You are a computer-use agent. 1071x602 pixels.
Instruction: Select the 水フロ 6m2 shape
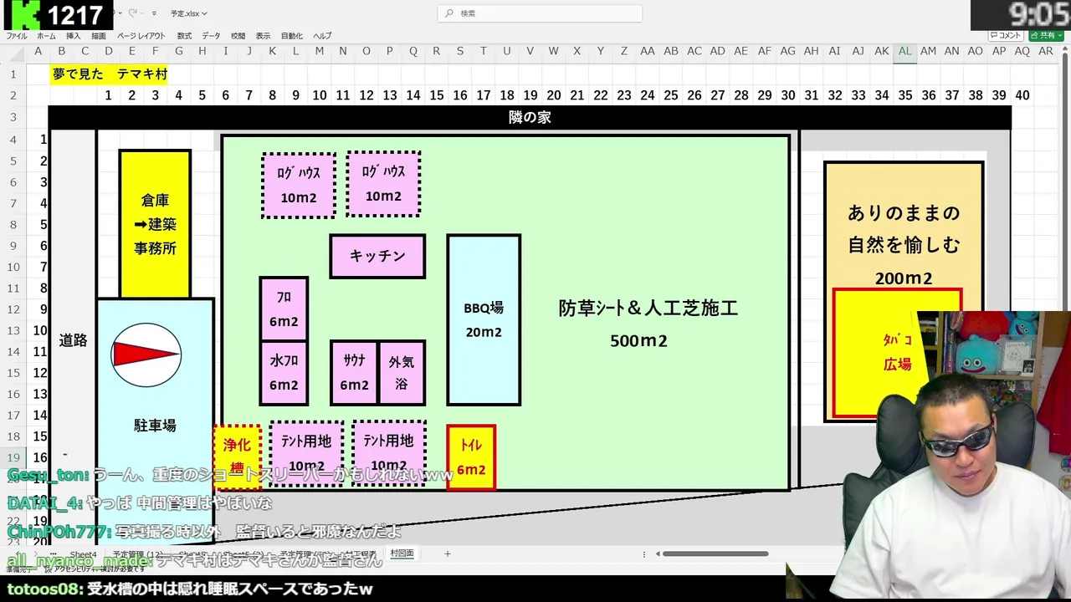point(284,372)
